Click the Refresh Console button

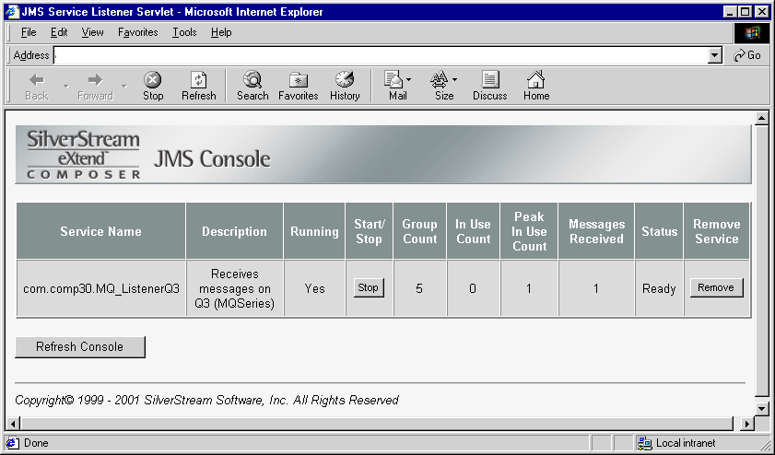(80, 347)
